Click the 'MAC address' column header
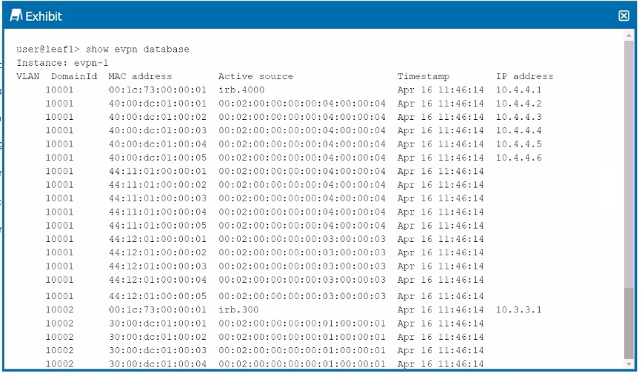The height and width of the screenshot is (376, 642). point(140,76)
